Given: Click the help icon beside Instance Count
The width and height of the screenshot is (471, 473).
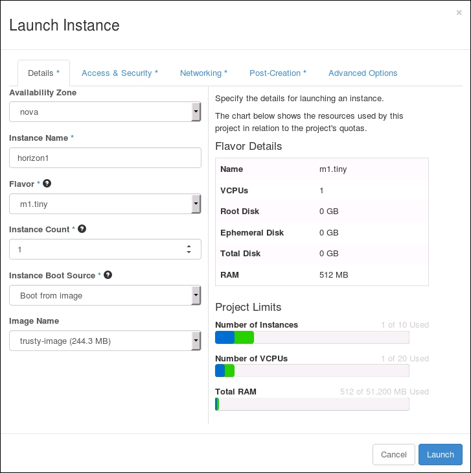Looking at the screenshot, I should point(82,229).
